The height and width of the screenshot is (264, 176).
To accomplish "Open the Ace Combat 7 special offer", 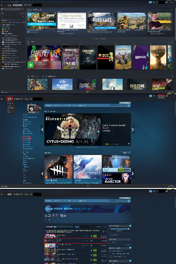I will 88,169.
